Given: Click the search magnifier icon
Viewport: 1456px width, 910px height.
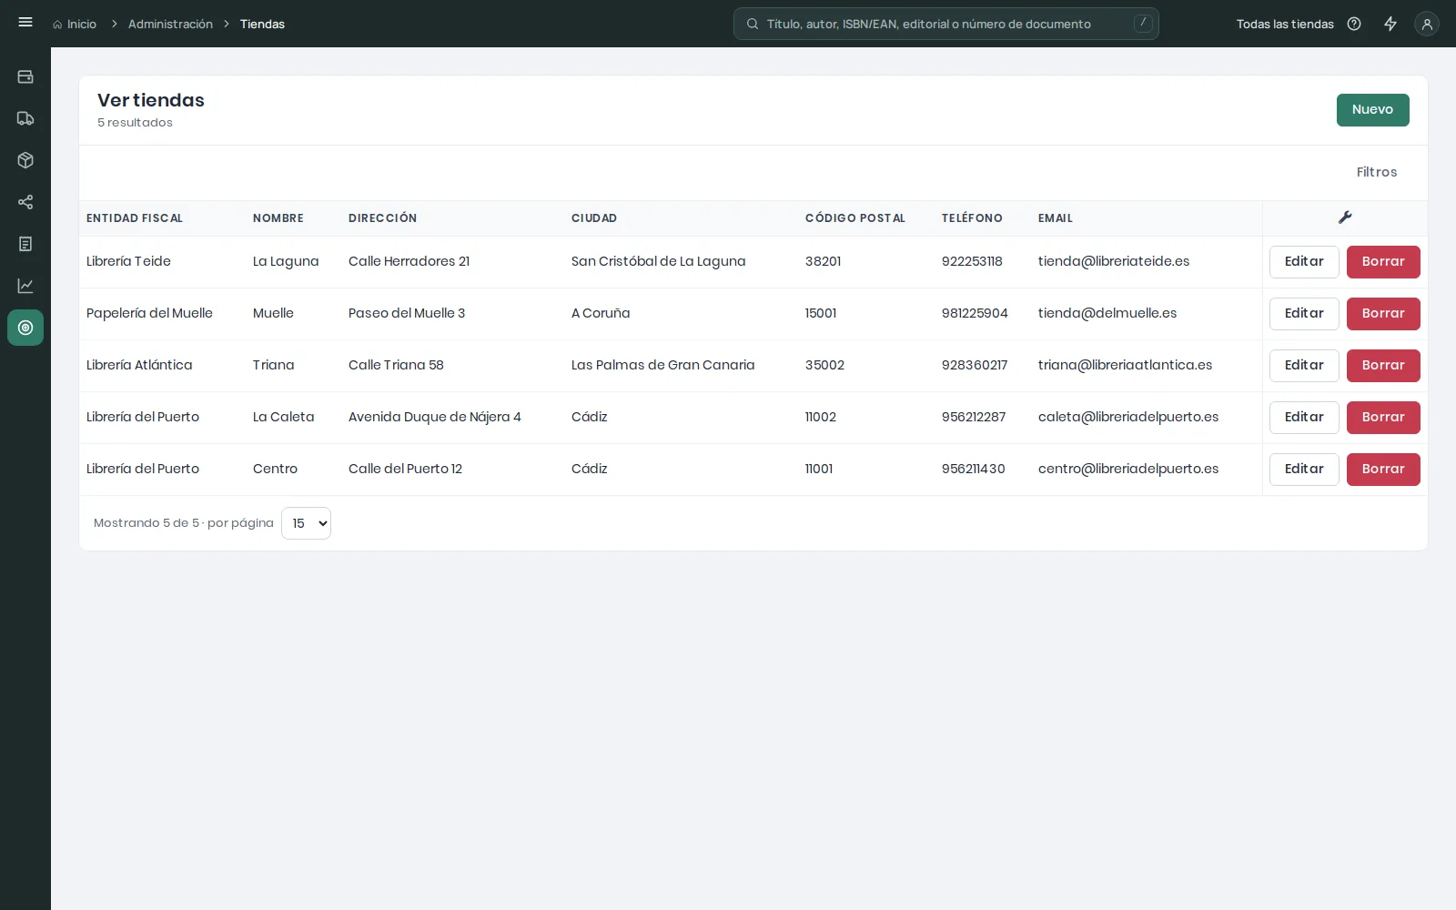Looking at the screenshot, I should 753,25.
